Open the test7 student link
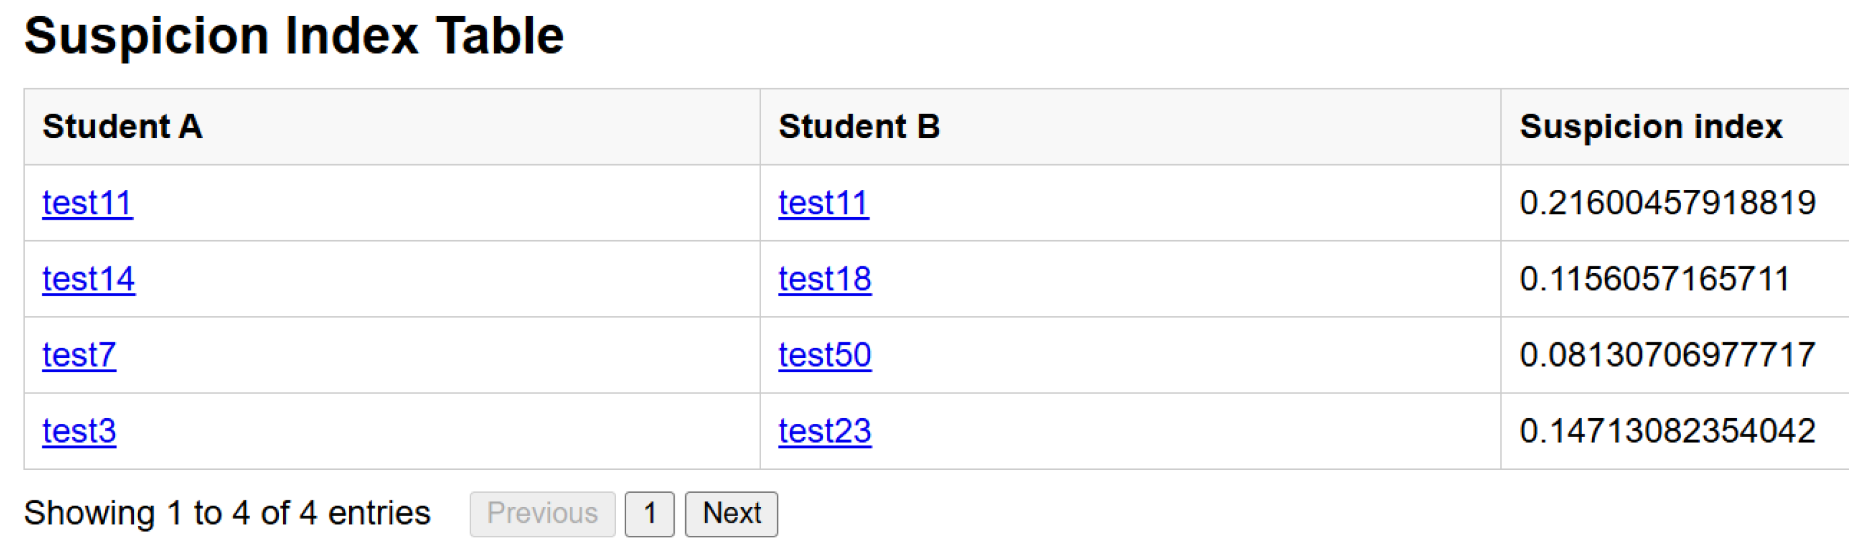This screenshot has width=1869, height=552. [x=79, y=355]
